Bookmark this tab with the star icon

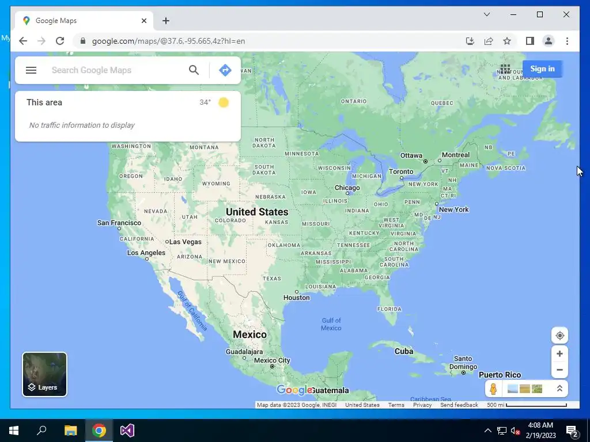pos(507,41)
